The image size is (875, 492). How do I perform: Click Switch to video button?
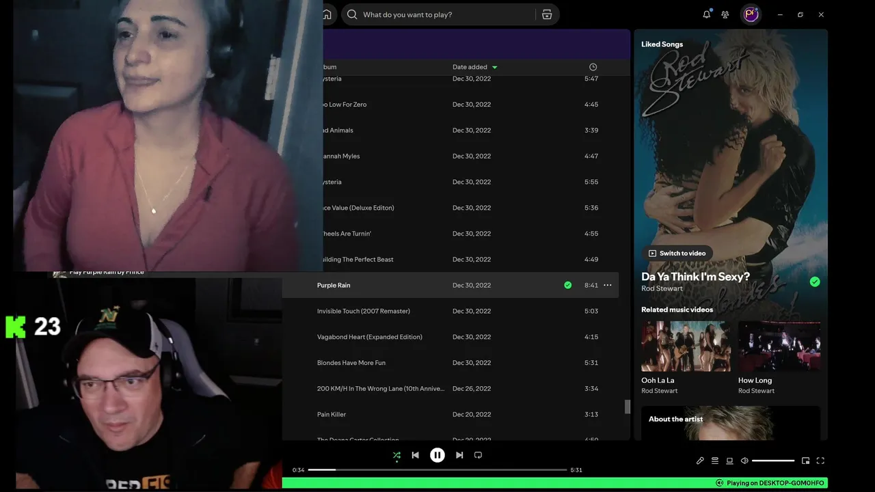pos(677,254)
